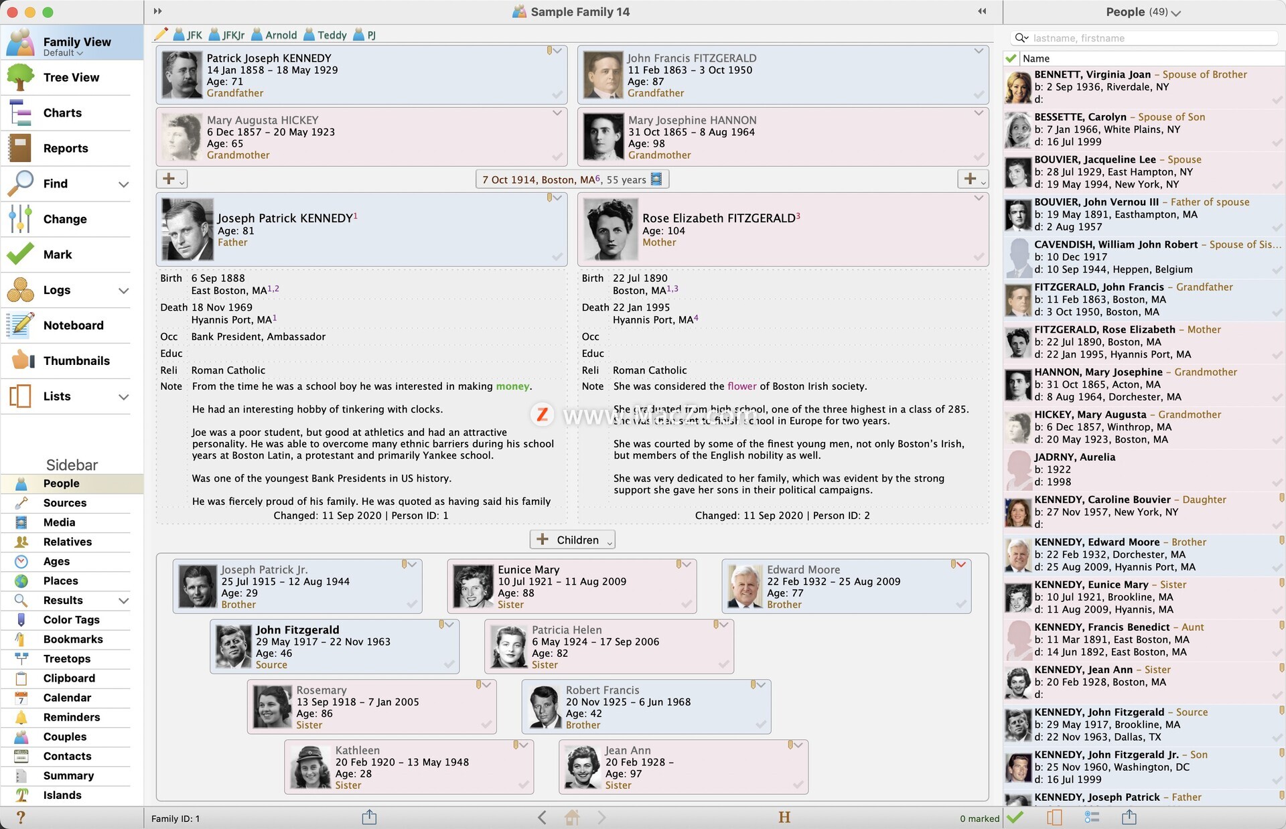The image size is (1286, 829).
Task: Jump to JFK bookmark
Action: [188, 35]
